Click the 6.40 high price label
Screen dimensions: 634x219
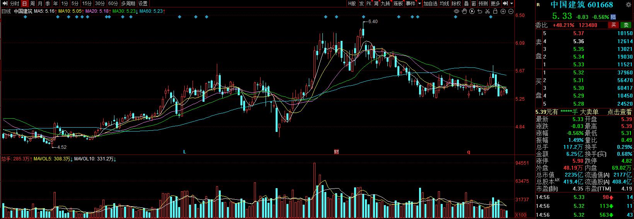[373, 22]
